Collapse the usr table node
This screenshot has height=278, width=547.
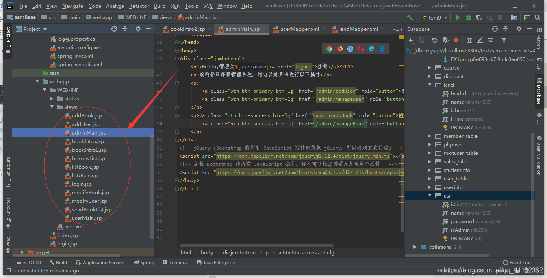430,196
